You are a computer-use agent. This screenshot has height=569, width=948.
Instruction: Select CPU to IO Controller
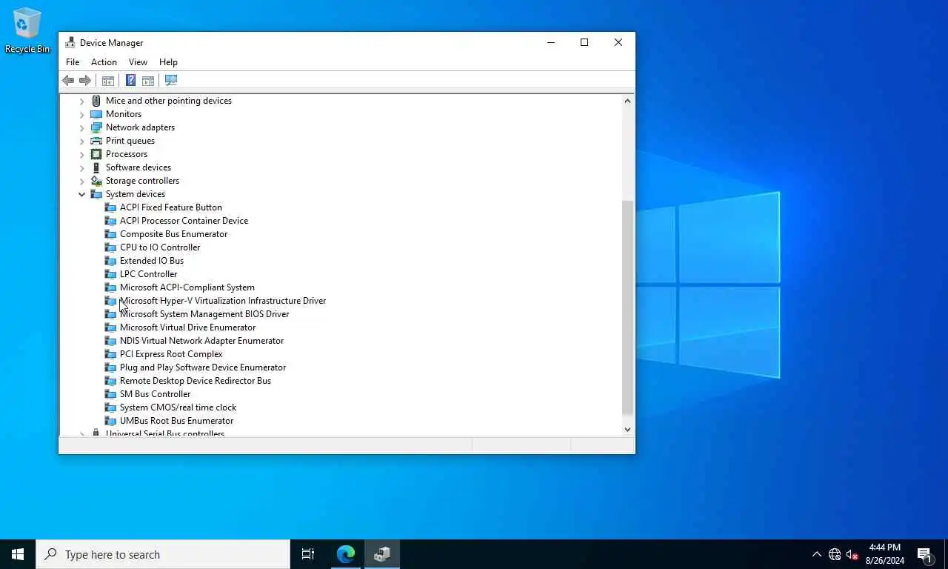pos(160,247)
